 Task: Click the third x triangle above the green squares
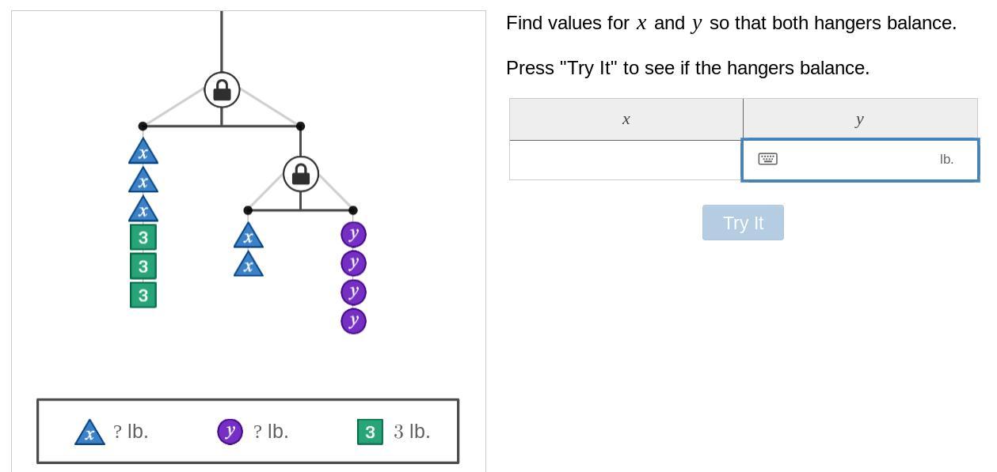pyautogui.click(x=143, y=210)
